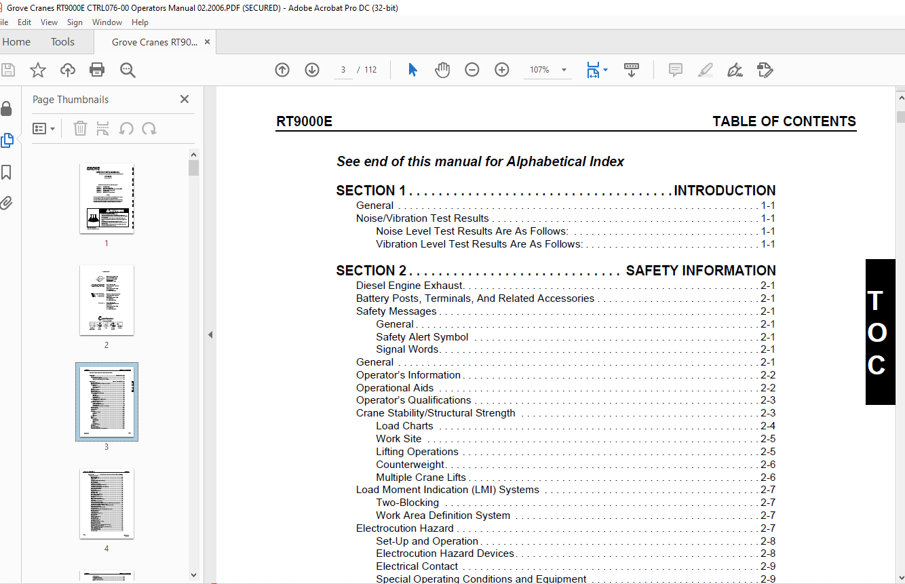Close the Grove Cranes document tab
The height and width of the screenshot is (584, 905).
[208, 42]
